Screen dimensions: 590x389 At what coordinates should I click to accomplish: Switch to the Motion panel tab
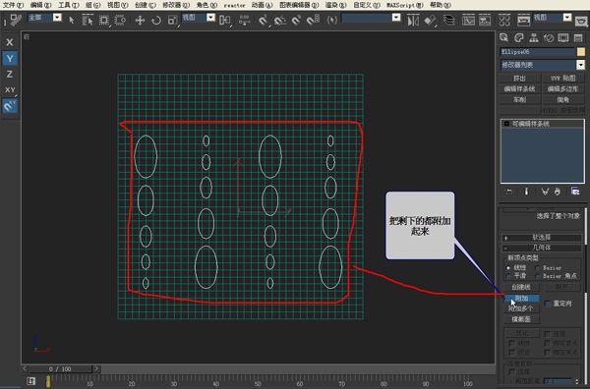coord(549,37)
